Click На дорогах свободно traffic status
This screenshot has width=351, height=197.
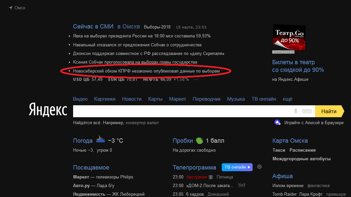tap(194, 150)
